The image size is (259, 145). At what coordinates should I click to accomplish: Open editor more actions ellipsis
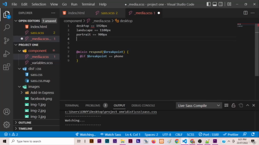point(253,13)
